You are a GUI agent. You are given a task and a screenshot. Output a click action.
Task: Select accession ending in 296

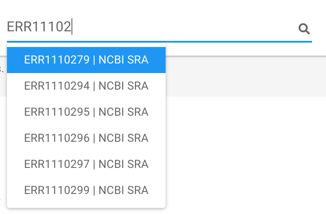tap(86, 138)
